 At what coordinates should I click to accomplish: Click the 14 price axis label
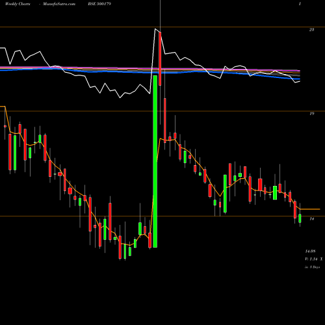click(311, 219)
